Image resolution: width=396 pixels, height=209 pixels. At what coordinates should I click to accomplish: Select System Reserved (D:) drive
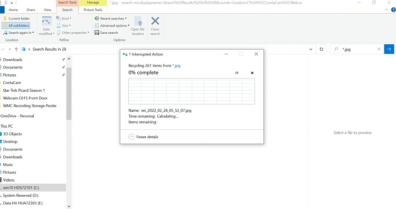click(21, 195)
